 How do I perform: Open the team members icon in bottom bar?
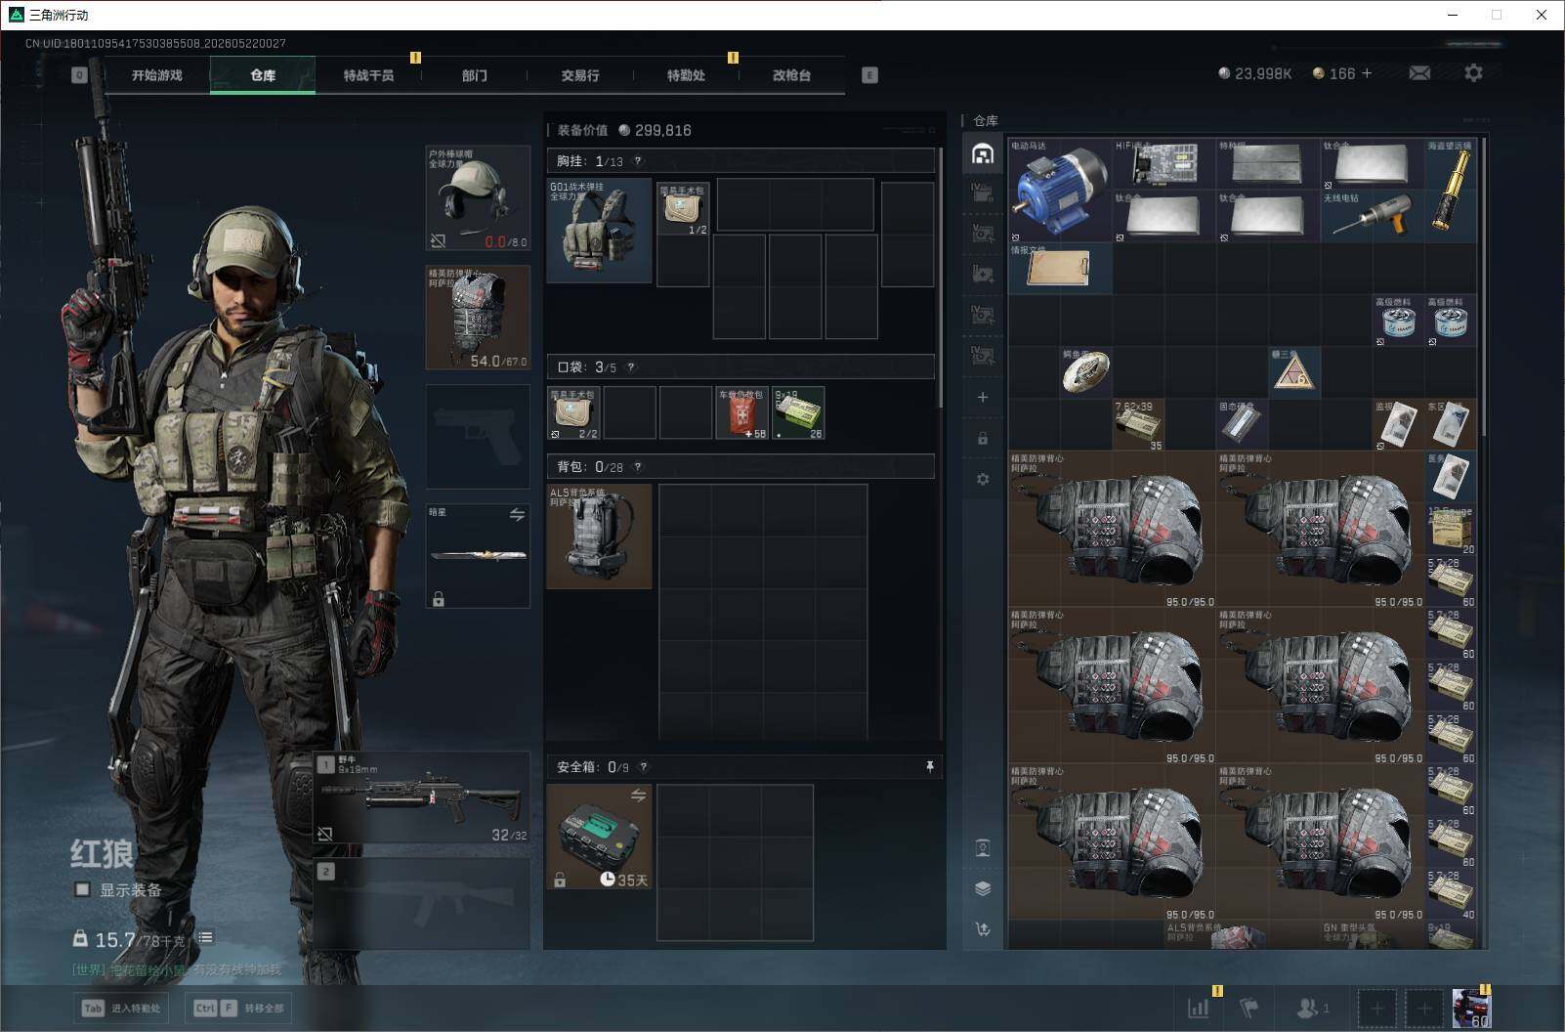1312,1008
